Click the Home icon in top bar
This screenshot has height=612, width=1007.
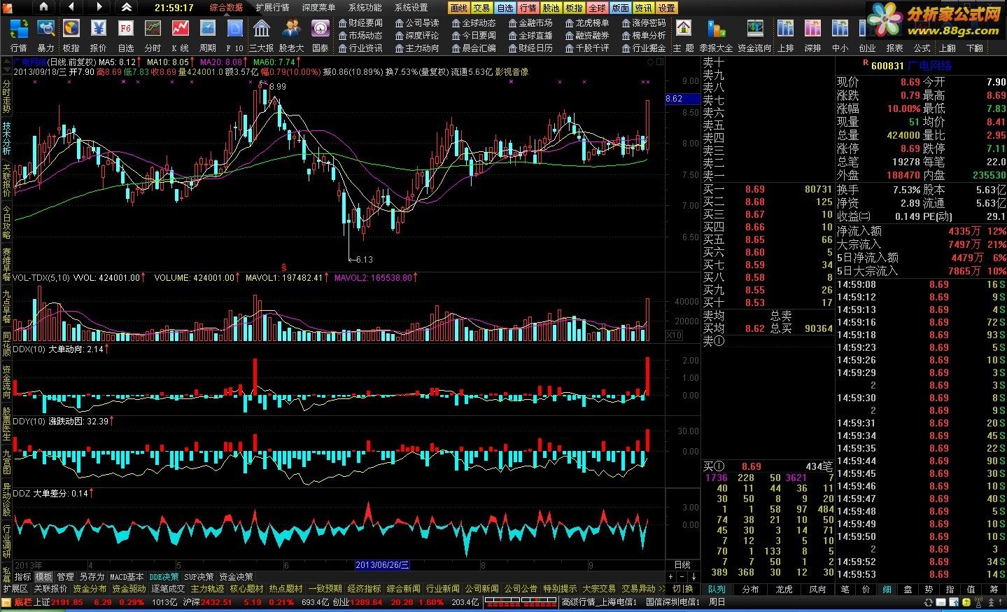[43, 7]
